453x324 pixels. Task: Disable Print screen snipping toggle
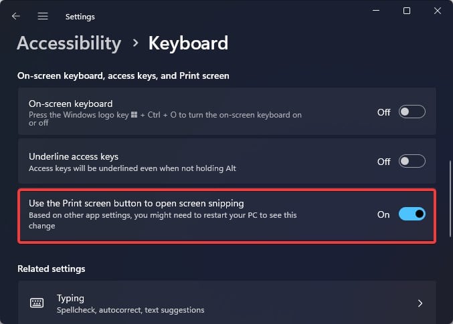click(412, 214)
